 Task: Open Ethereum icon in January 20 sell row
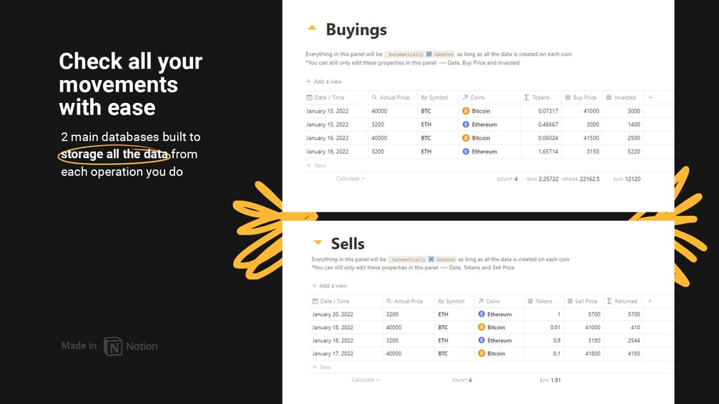[x=481, y=314]
